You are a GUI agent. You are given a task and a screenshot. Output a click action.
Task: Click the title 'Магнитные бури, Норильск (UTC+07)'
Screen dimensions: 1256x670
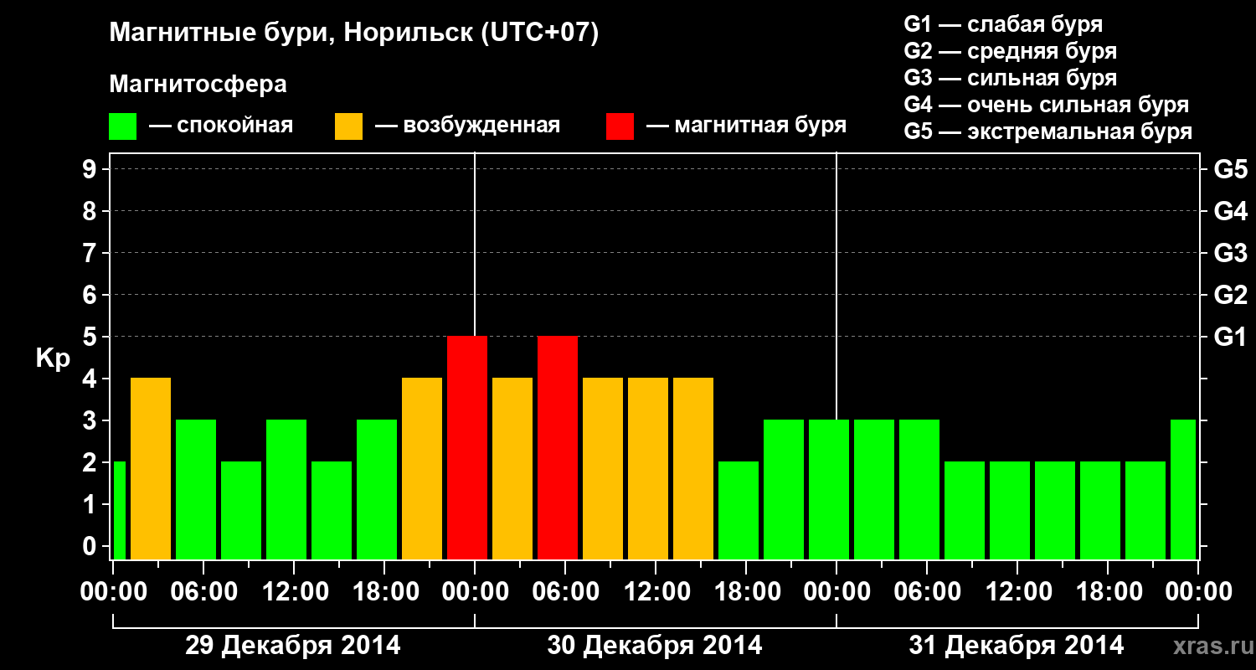click(354, 33)
